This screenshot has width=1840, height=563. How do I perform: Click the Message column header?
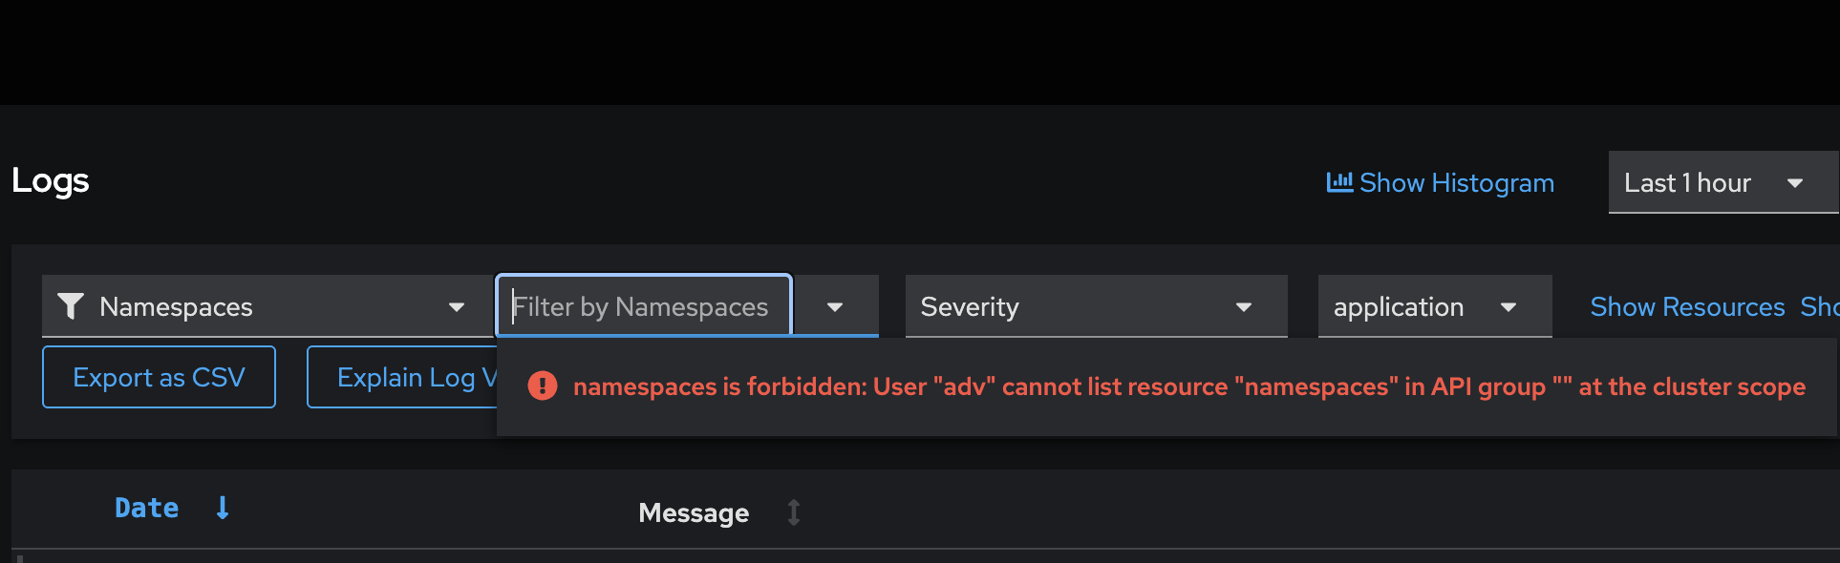coord(694,512)
